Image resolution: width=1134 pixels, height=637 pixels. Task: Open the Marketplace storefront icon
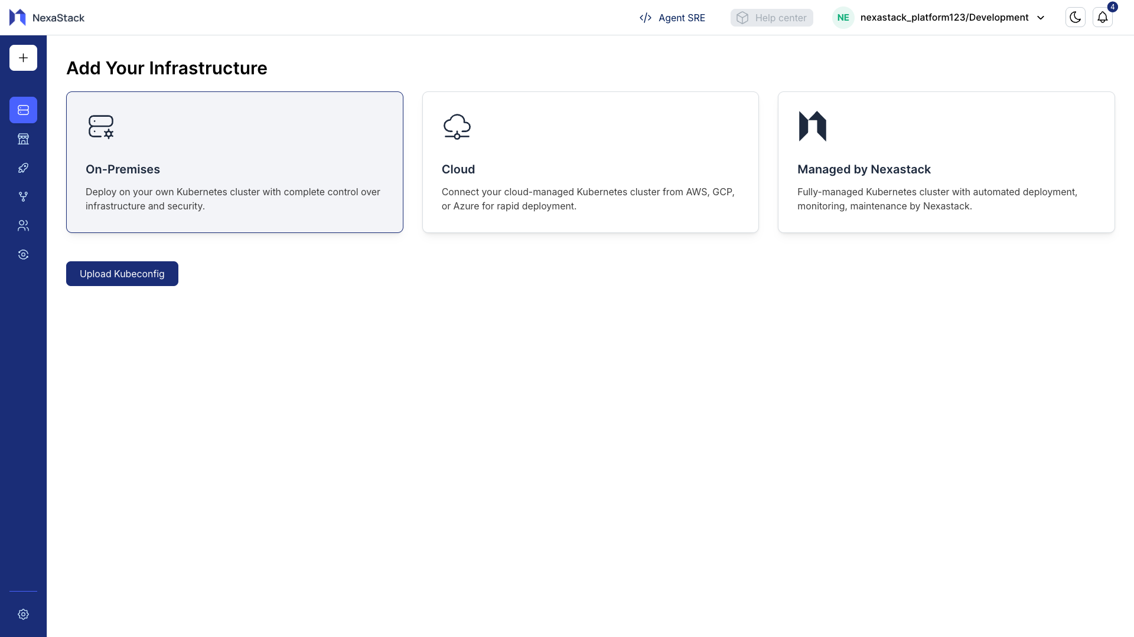[x=23, y=139]
